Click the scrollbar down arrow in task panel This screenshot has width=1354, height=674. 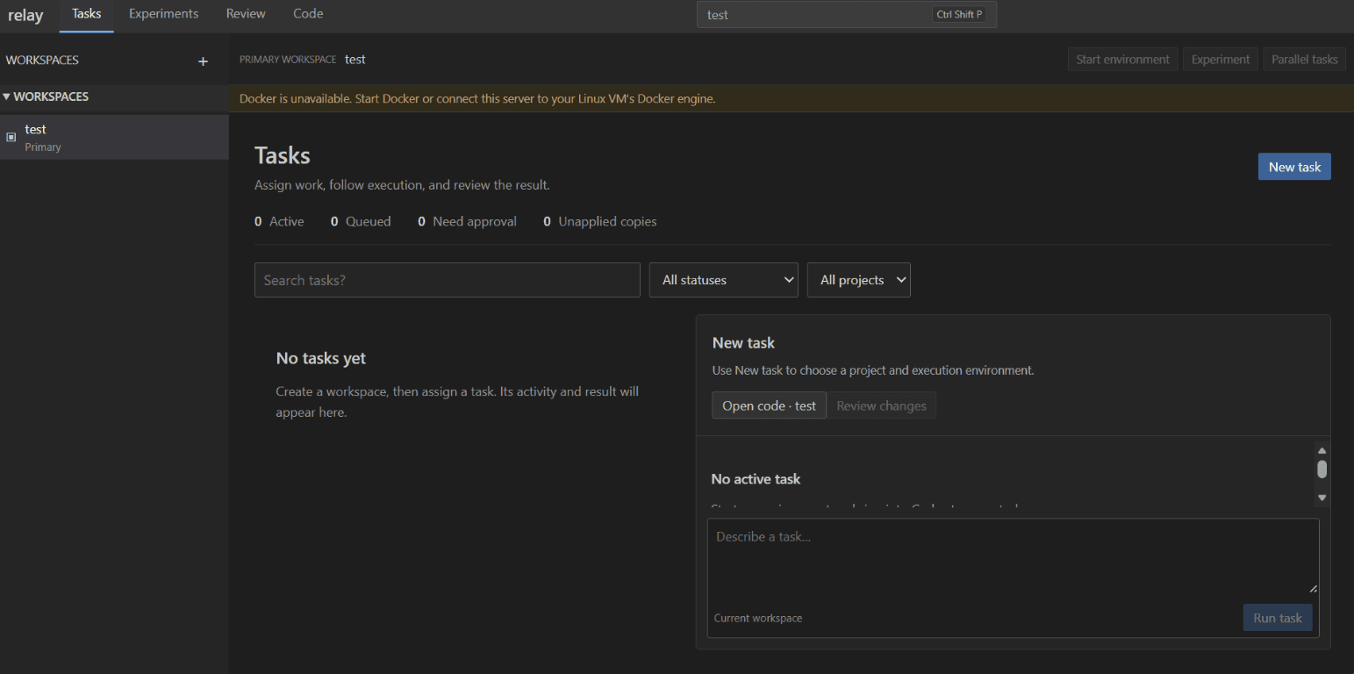click(1322, 498)
